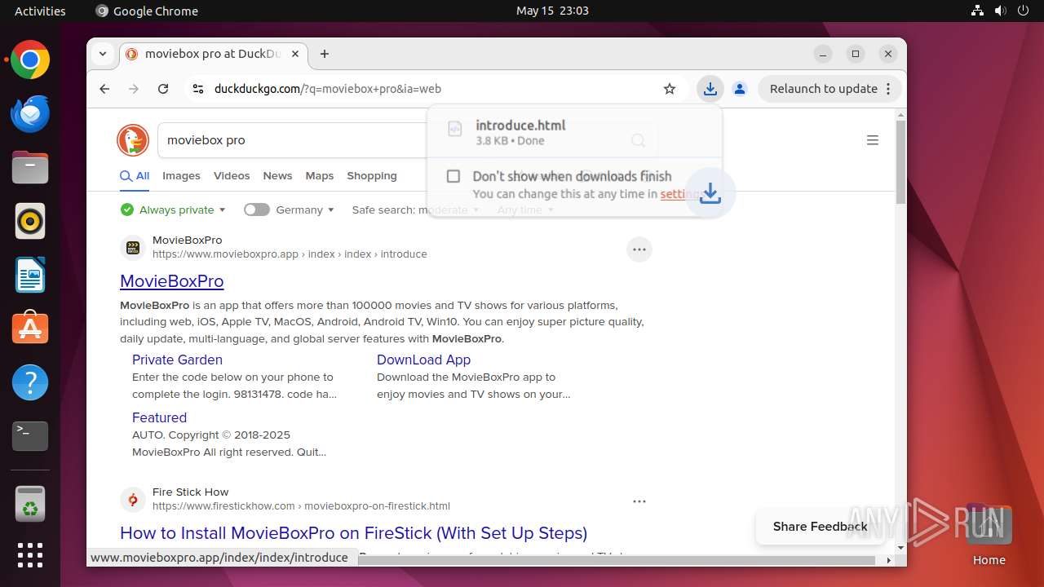The image size is (1044, 587).
Task: Click the vertical page scrollbar
Action: 900,163
